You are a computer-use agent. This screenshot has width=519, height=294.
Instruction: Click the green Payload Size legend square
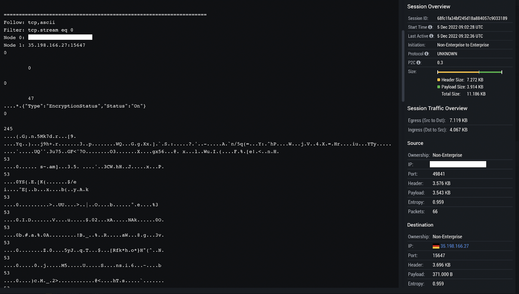tap(439, 87)
